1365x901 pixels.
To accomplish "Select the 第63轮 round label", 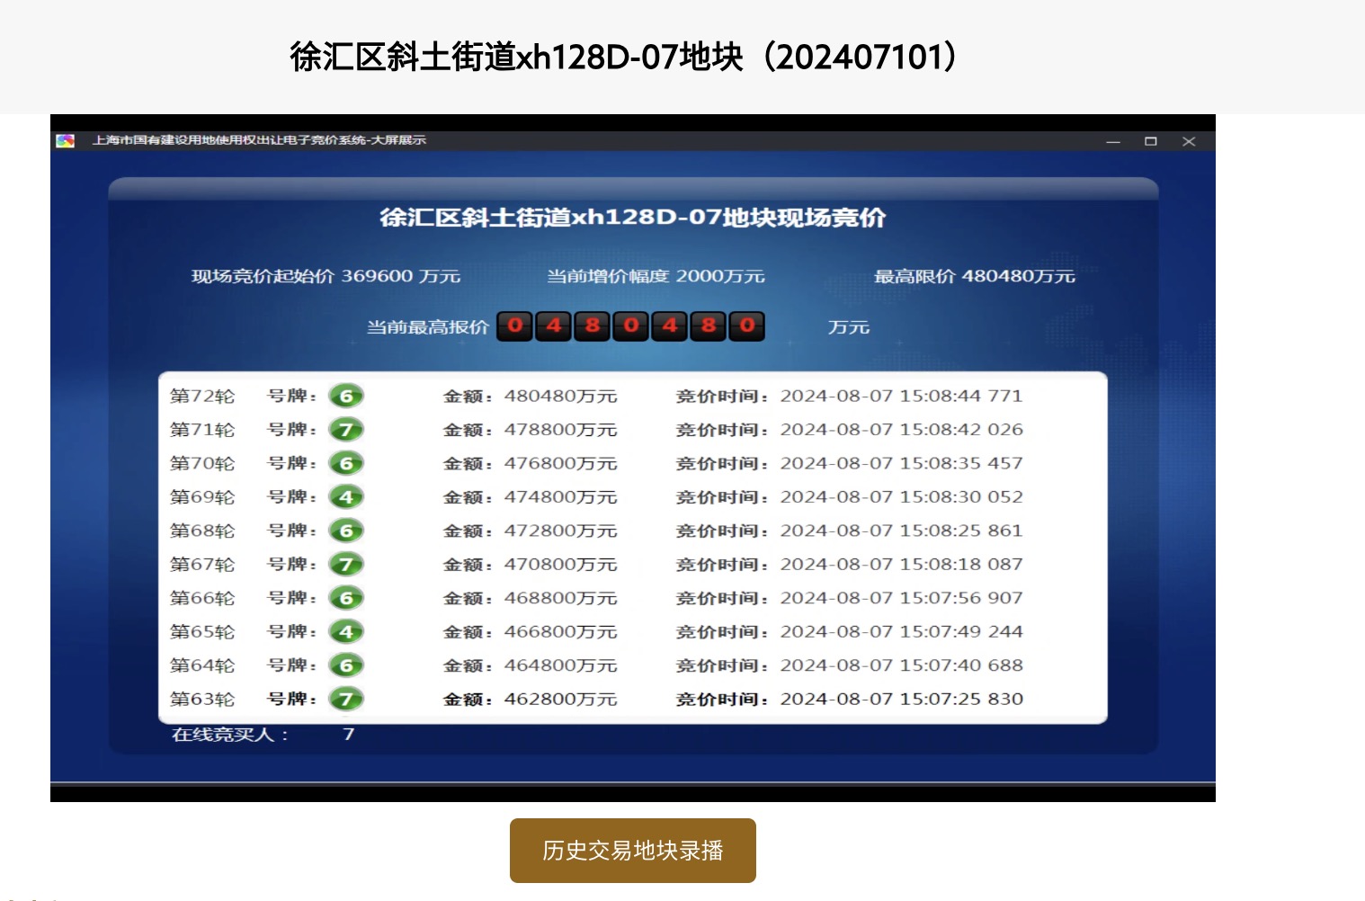I will pos(202,700).
